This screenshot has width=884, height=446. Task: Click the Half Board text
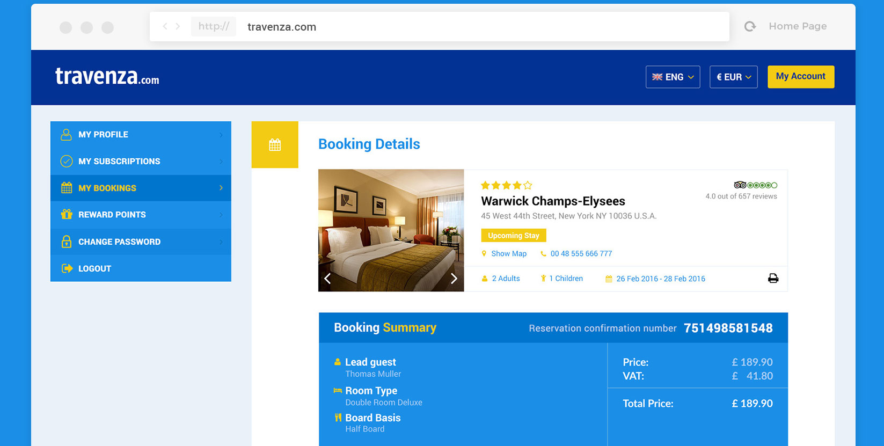coord(365,429)
